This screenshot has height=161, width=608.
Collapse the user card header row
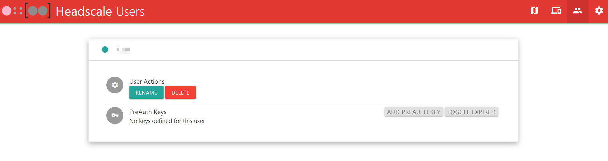click(x=303, y=50)
